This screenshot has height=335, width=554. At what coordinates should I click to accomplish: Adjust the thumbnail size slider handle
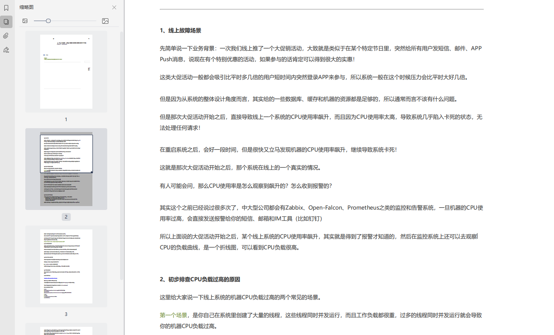pyautogui.click(x=48, y=21)
